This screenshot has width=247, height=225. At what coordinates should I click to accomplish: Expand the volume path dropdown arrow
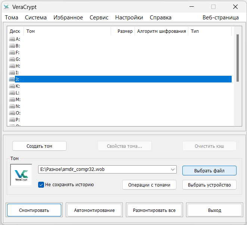click(173, 169)
